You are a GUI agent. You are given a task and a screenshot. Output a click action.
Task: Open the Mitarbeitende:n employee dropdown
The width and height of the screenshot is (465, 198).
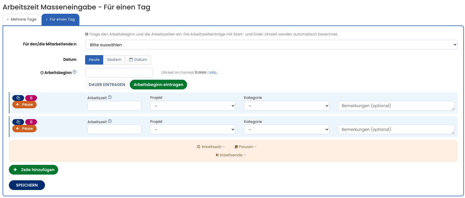[271, 45]
